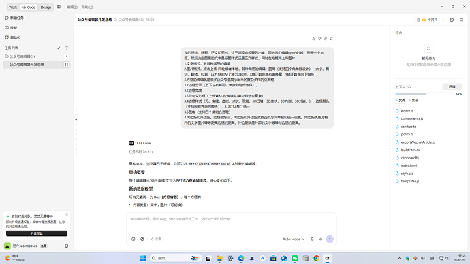Copy the message with the copy icon
The image size is (470, 264).
pos(326,39)
